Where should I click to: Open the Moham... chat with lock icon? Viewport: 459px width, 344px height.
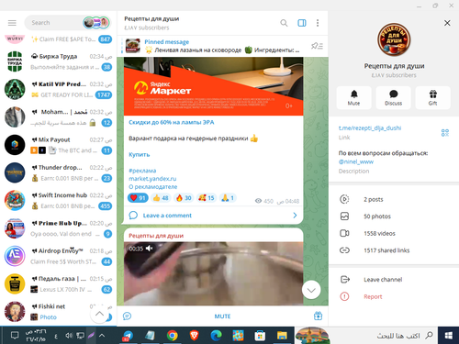pyautogui.click(x=58, y=117)
